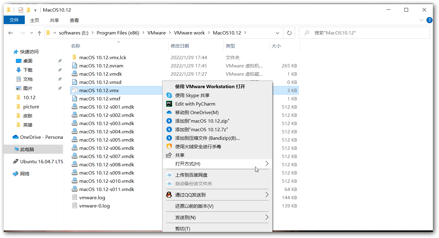Click the QQ penguin icon in context menu
The height and width of the screenshot is (238, 439).
click(x=169, y=195)
